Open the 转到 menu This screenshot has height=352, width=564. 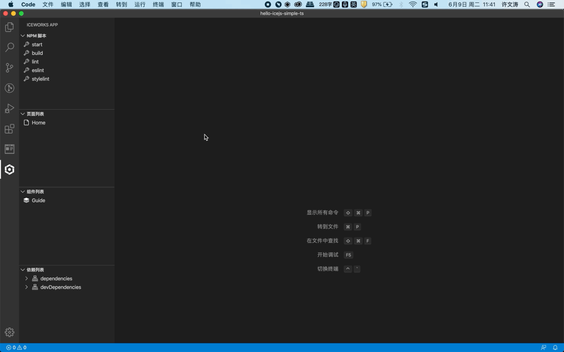coord(121,4)
